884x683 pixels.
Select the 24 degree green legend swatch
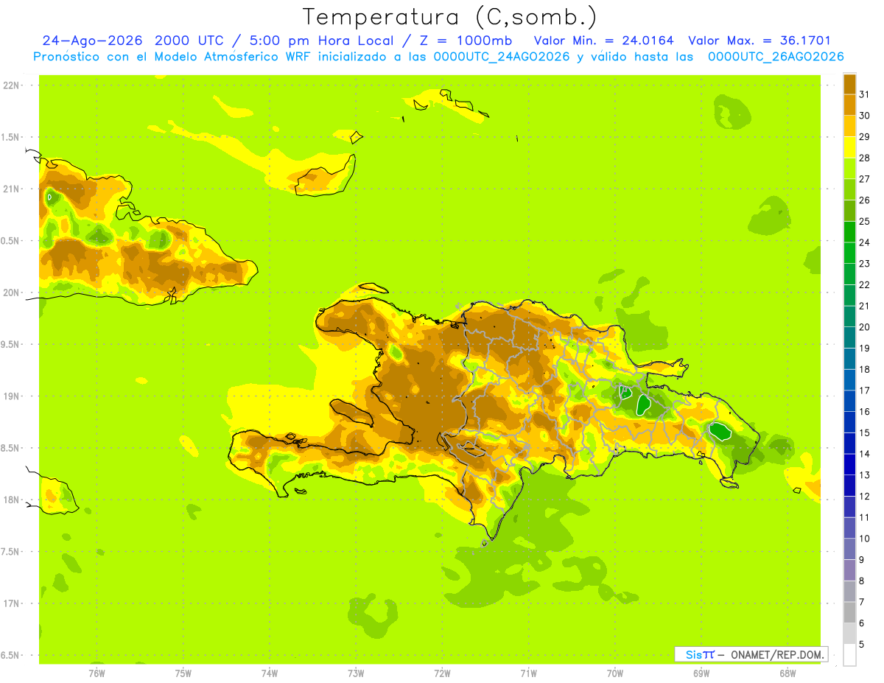(x=849, y=232)
